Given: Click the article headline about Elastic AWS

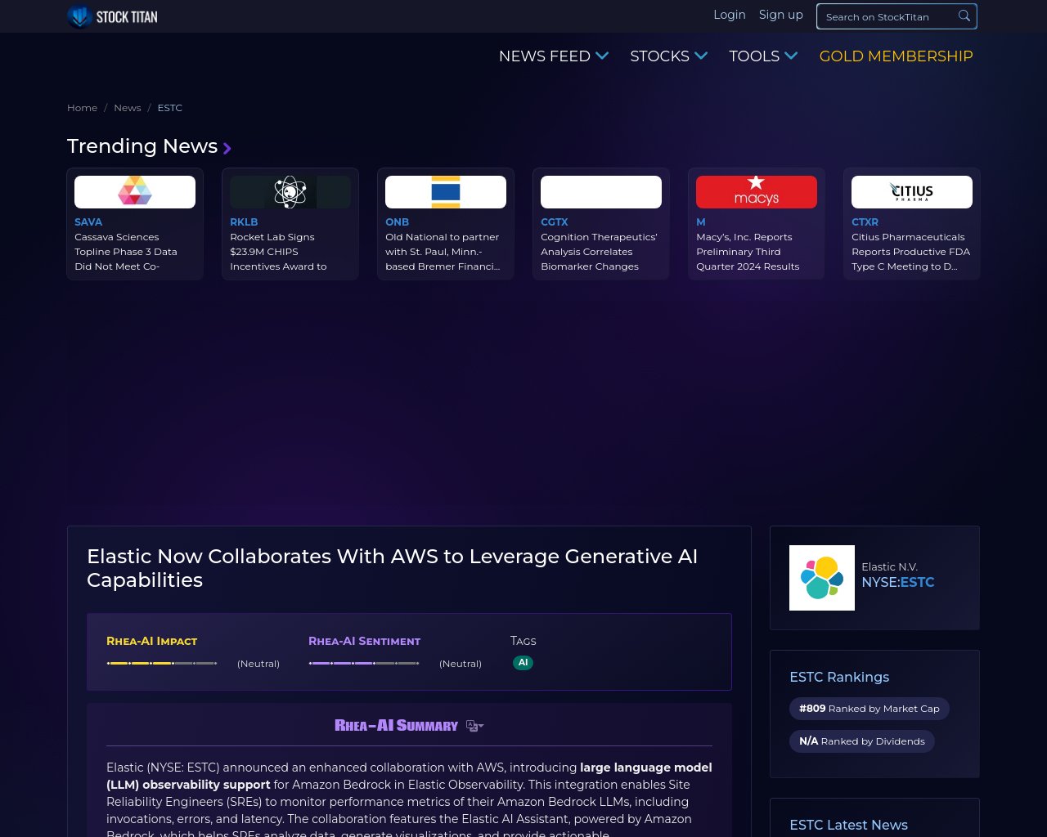Looking at the screenshot, I should [x=392, y=568].
